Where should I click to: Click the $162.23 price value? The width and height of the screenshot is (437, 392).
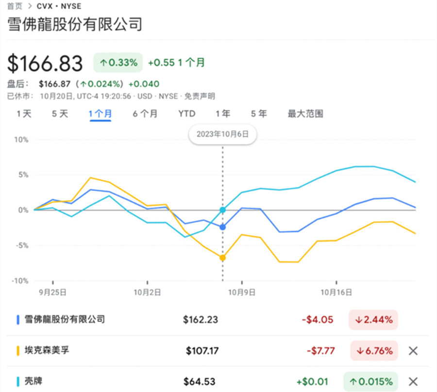pyautogui.click(x=201, y=320)
